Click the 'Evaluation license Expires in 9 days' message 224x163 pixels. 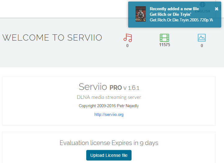coord(109,143)
